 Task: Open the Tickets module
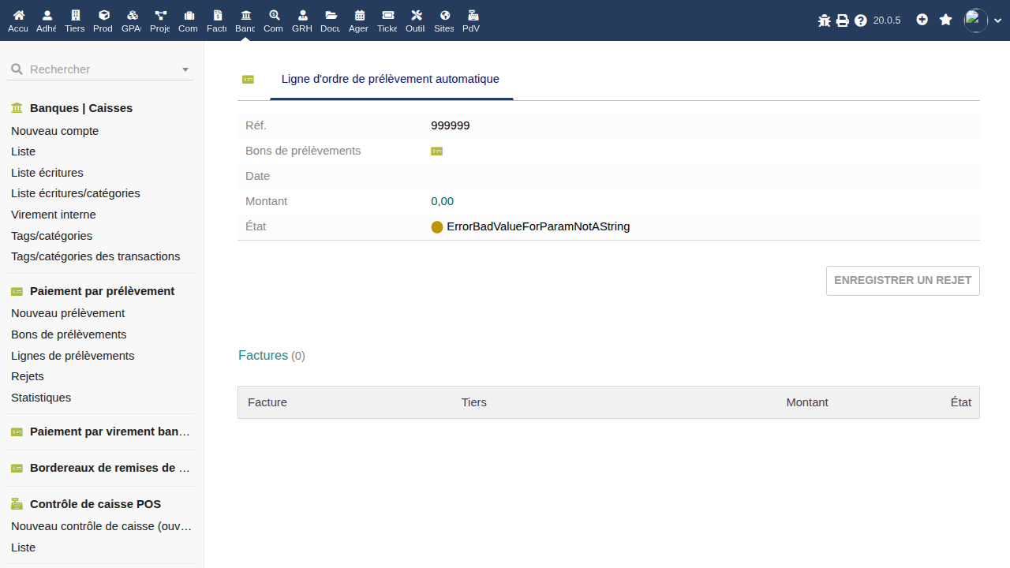point(387,21)
